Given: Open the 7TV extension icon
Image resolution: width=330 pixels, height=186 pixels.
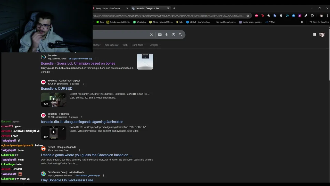Looking at the screenshot, I should tap(287, 16).
